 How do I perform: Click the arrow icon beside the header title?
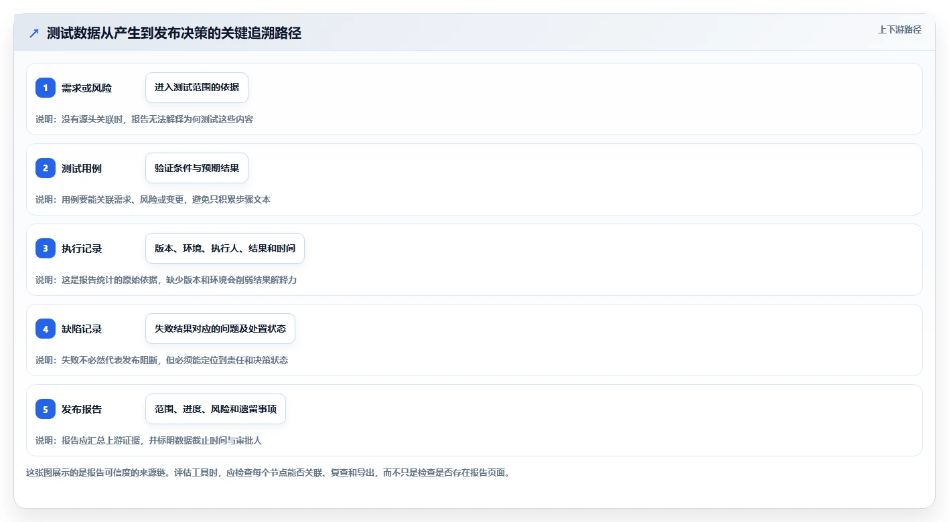tap(34, 33)
